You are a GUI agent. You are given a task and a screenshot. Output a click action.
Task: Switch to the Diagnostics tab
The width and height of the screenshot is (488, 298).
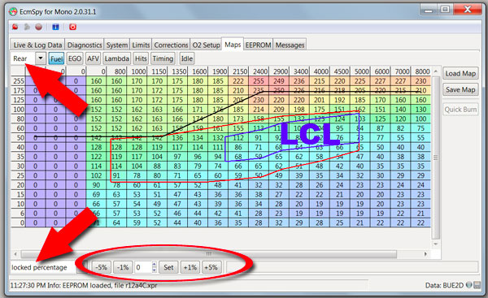coord(85,45)
